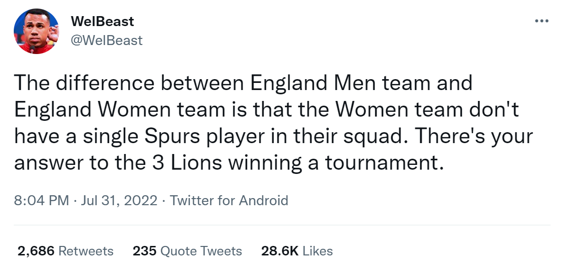562x272 pixels.
Task: Click the tweet line mentioning Spurs player
Action: [x=274, y=136]
